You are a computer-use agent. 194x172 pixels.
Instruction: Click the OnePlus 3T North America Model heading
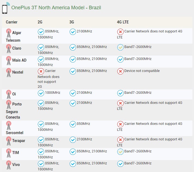(x=56, y=8)
